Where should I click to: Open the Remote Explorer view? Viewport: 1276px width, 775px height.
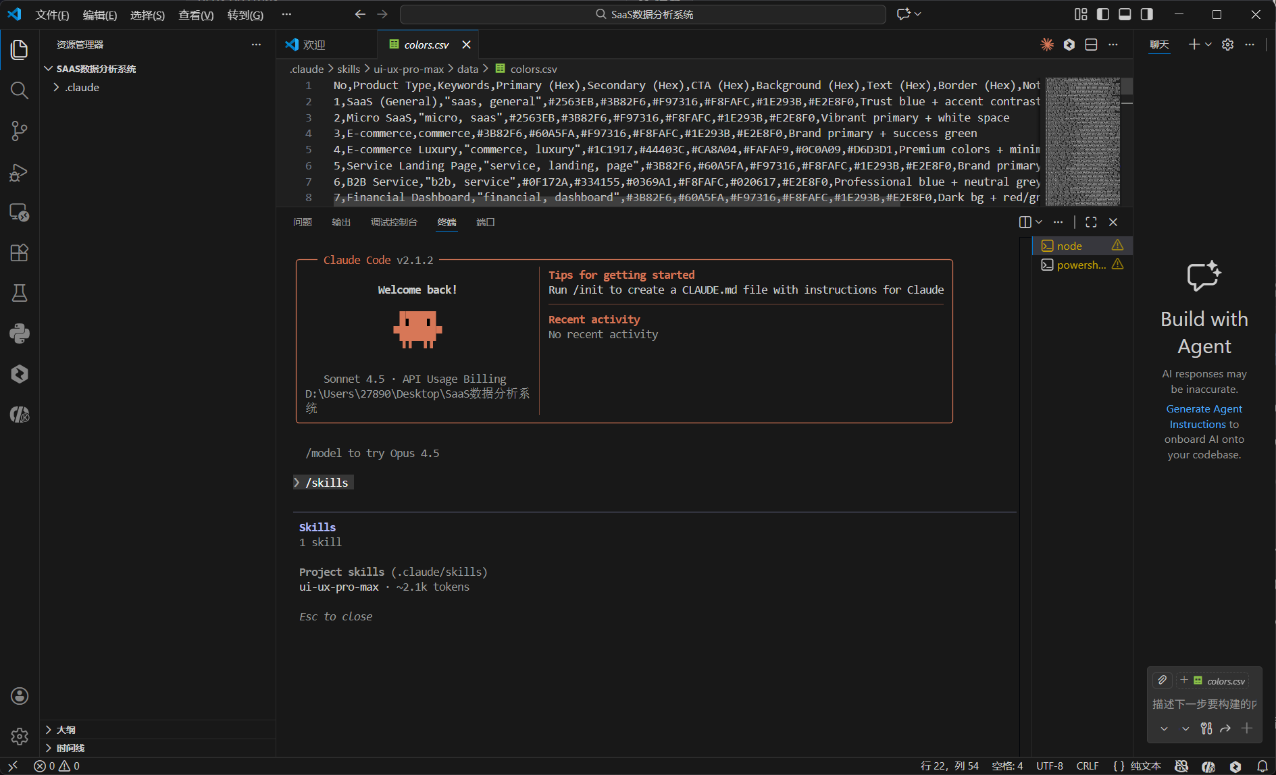(x=20, y=213)
